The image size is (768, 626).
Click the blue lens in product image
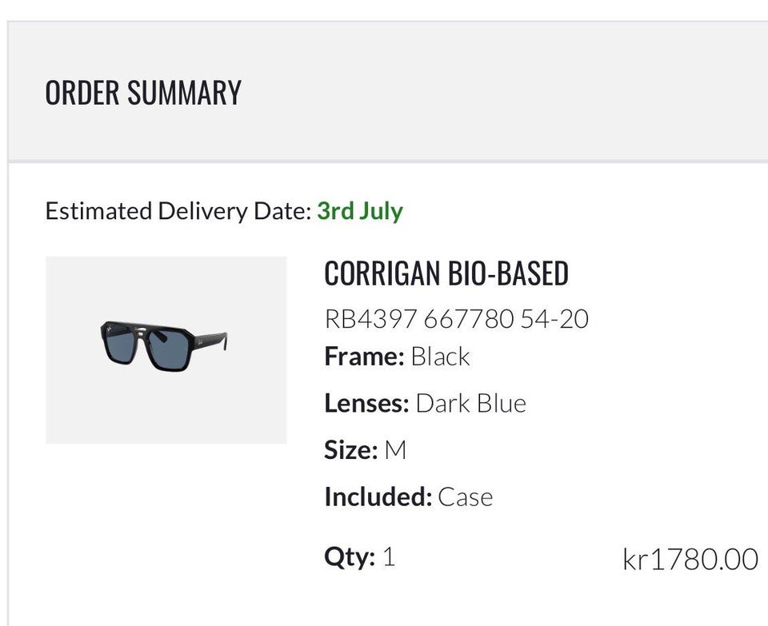pos(170,350)
